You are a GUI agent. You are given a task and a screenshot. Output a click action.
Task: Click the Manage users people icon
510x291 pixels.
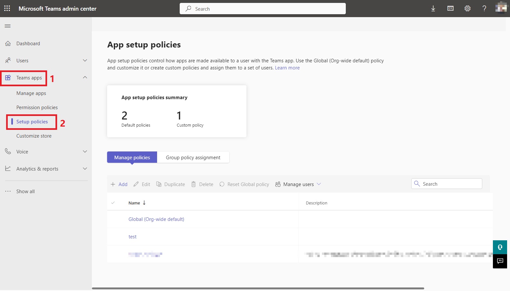pyautogui.click(x=278, y=184)
